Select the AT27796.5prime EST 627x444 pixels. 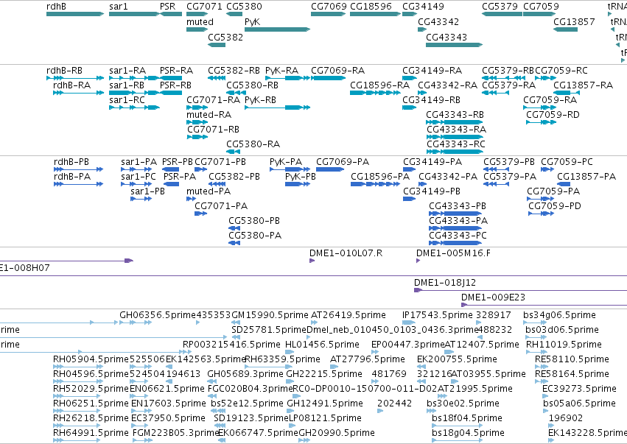(x=334, y=367)
